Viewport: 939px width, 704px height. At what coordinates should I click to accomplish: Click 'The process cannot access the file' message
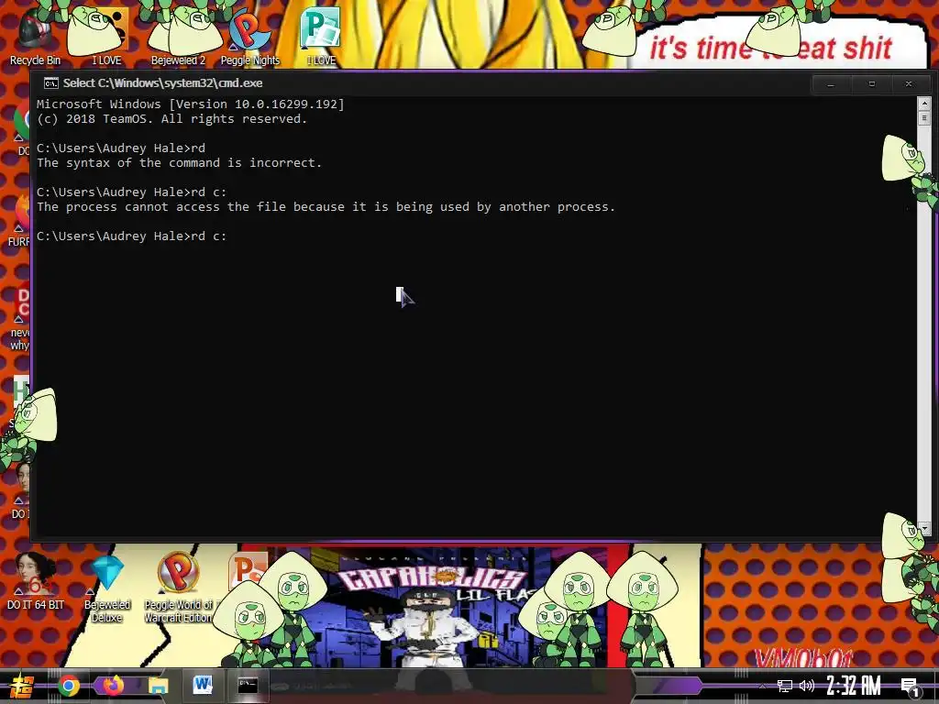(326, 207)
